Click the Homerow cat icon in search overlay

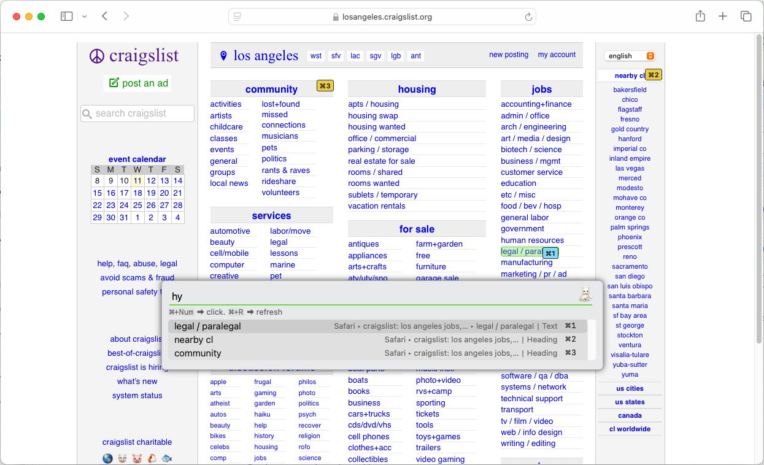pyautogui.click(x=585, y=294)
